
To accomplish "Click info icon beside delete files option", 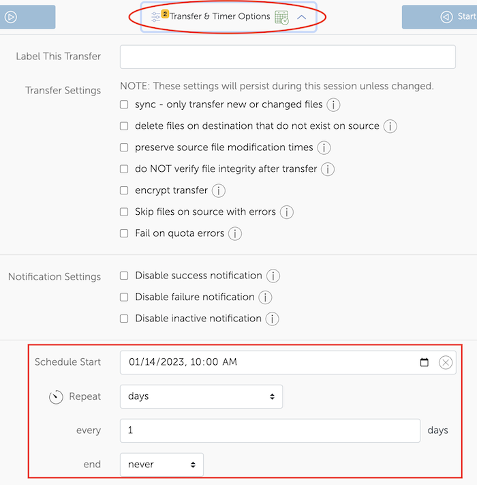I will [390, 126].
